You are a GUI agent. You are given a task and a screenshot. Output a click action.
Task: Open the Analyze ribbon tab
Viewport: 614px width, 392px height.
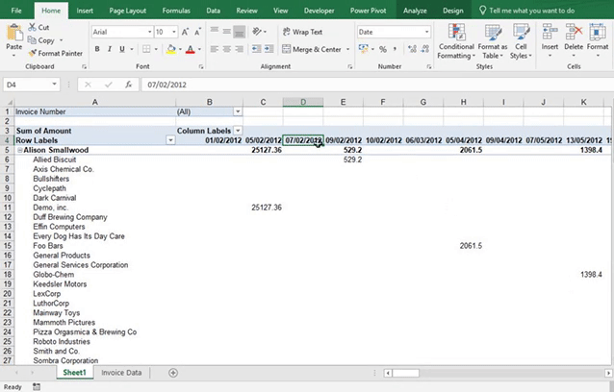click(415, 10)
